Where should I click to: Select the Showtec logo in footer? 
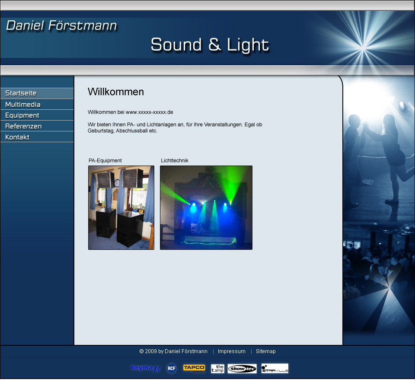pyautogui.click(x=242, y=369)
